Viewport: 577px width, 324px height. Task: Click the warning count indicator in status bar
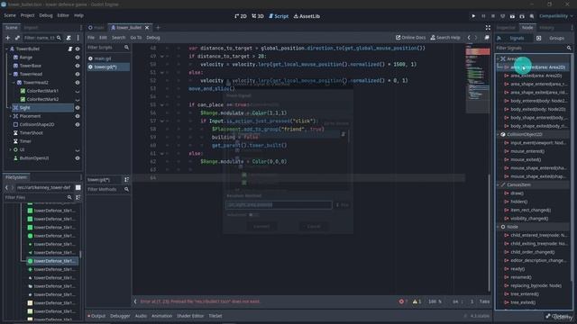pos(417,301)
